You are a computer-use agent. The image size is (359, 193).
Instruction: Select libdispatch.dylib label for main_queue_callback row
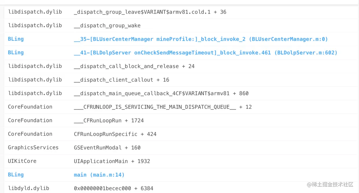pyautogui.click(x=35, y=93)
